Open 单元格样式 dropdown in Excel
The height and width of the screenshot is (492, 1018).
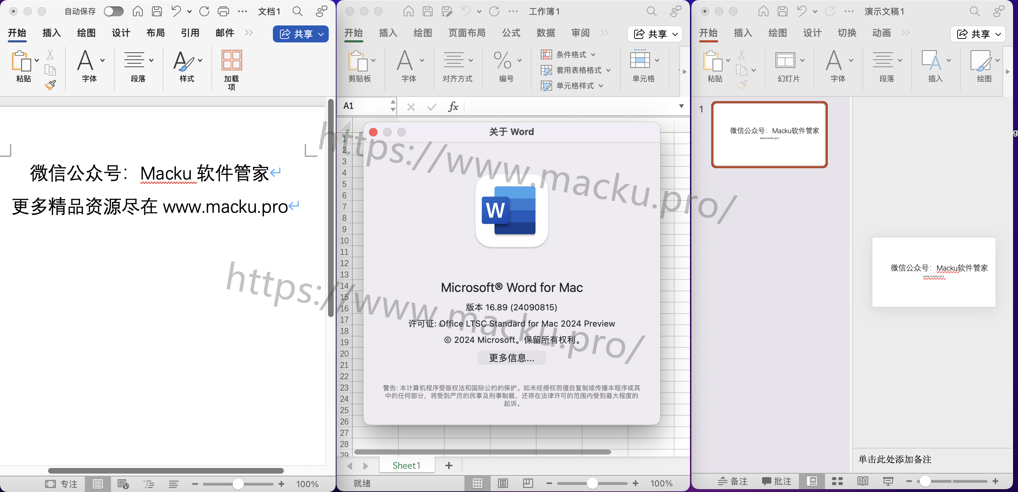(x=572, y=86)
